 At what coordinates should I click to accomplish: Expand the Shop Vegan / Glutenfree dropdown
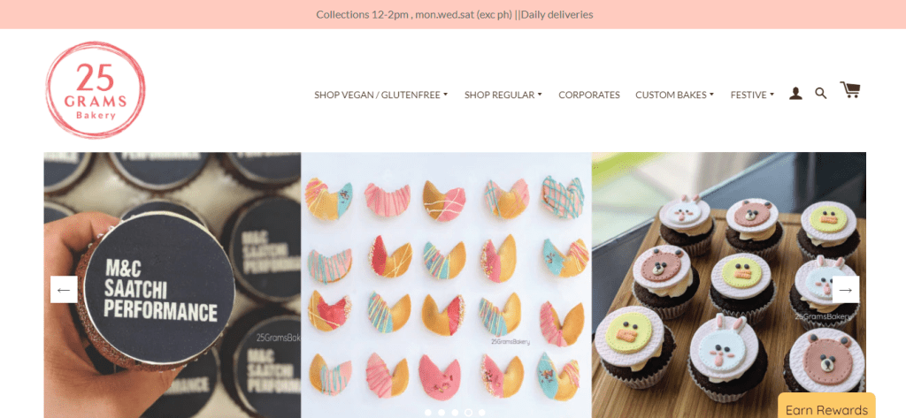pyautogui.click(x=380, y=95)
